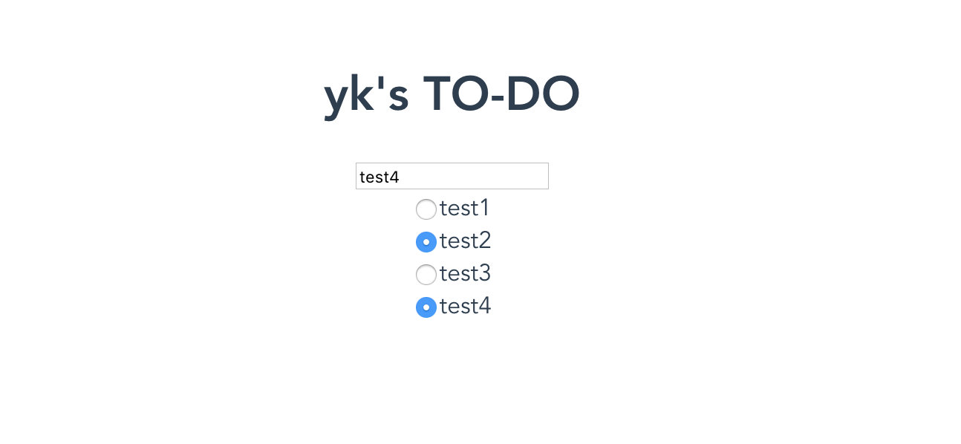Mark the first to-do item as done
Viewport: 961px width, 444px height.
coord(426,209)
